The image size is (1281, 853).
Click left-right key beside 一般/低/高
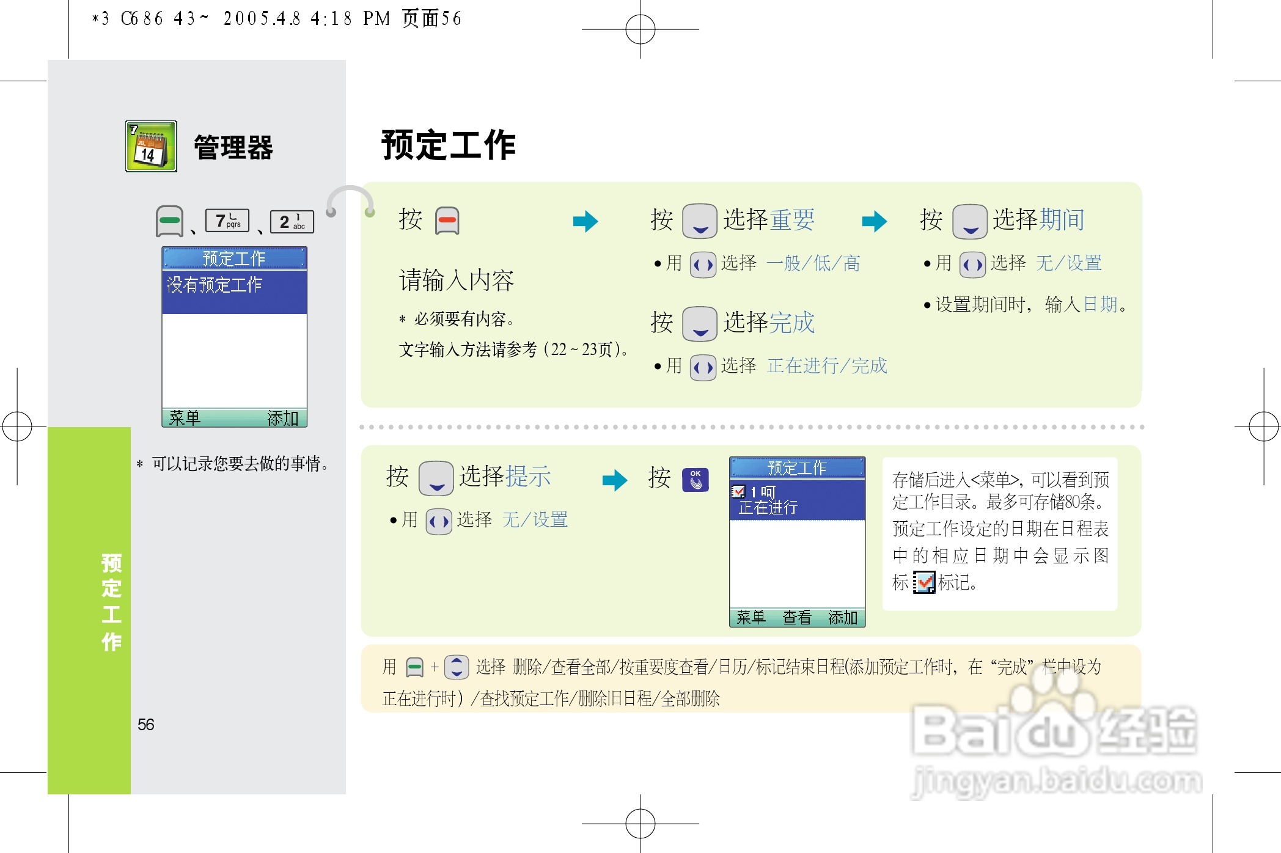point(703,265)
